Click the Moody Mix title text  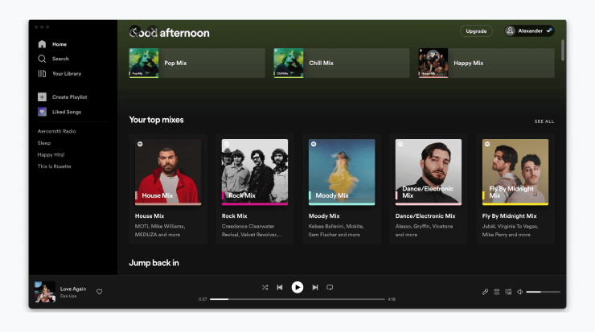coord(324,216)
